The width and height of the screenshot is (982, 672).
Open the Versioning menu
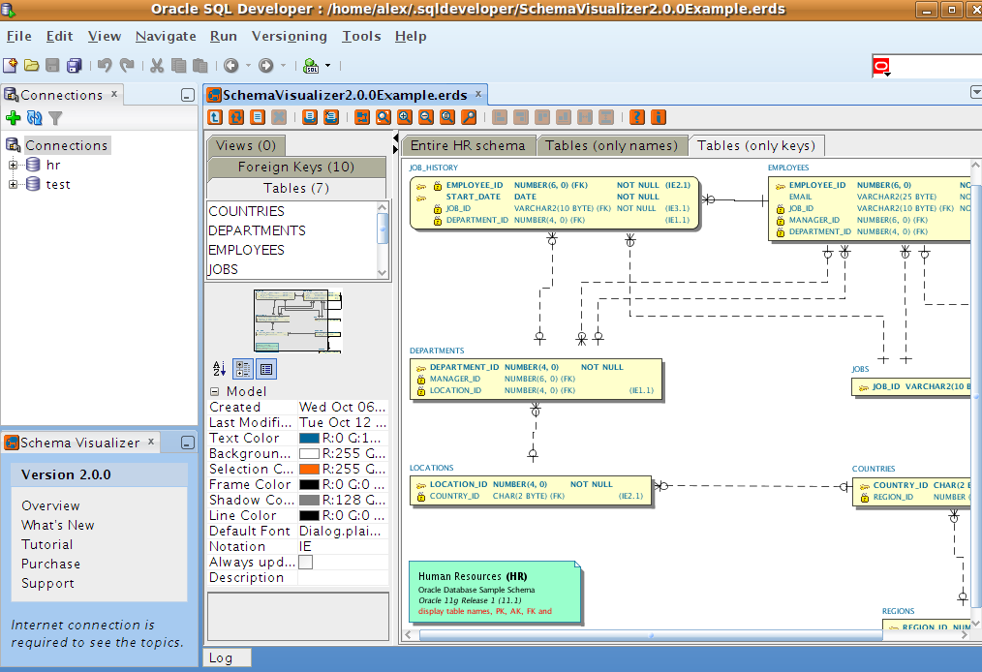[x=290, y=37]
